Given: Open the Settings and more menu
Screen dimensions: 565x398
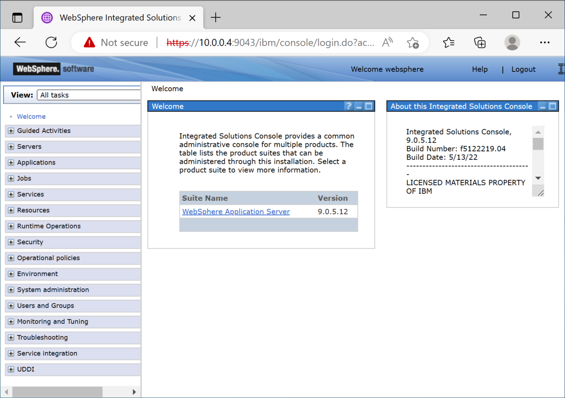Looking at the screenshot, I should (544, 42).
